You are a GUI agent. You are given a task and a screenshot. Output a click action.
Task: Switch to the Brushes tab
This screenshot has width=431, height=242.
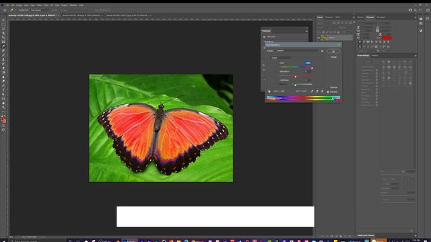coord(375,56)
